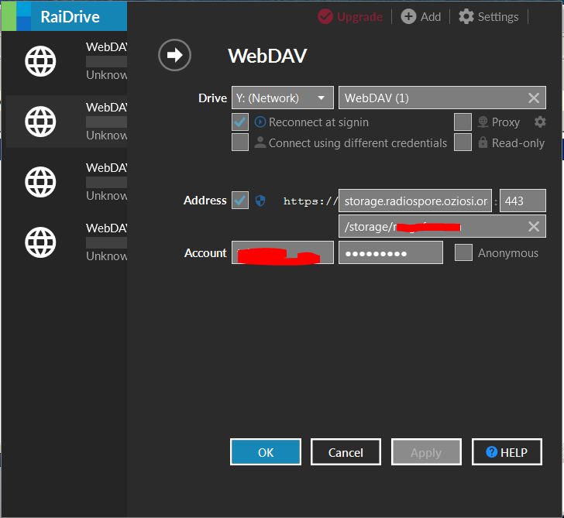Image resolution: width=564 pixels, height=518 pixels.
Task: Select the second WebDAV globe icon in the drive list
Action: pos(40,122)
